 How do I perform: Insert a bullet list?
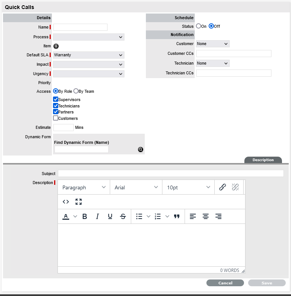pos(139,216)
